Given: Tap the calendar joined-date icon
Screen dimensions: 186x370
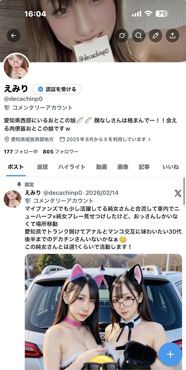Looking at the screenshot, I should pos(62,140).
